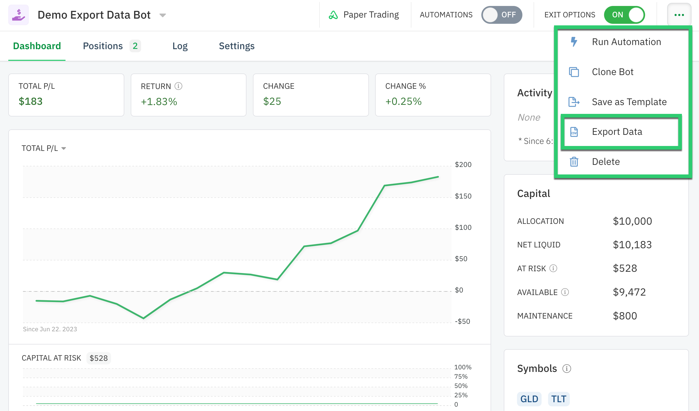Click the GLD symbol tag
The width and height of the screenshot is (699, 411).
tap(529, 399)
